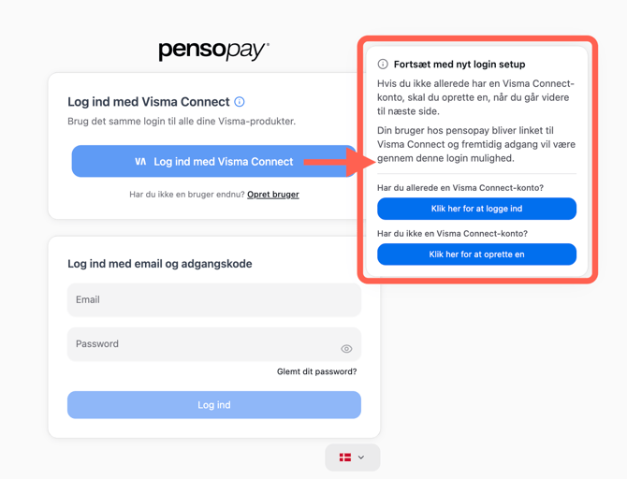The image size is (627, 479).
Task: Toggle password visibility with the eye icon
Action: 346,349
